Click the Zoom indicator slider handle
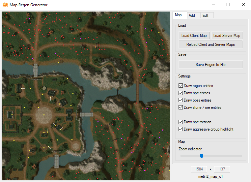Image resolution: width=251 pixels, height=182 pixels. pos(202,156)
